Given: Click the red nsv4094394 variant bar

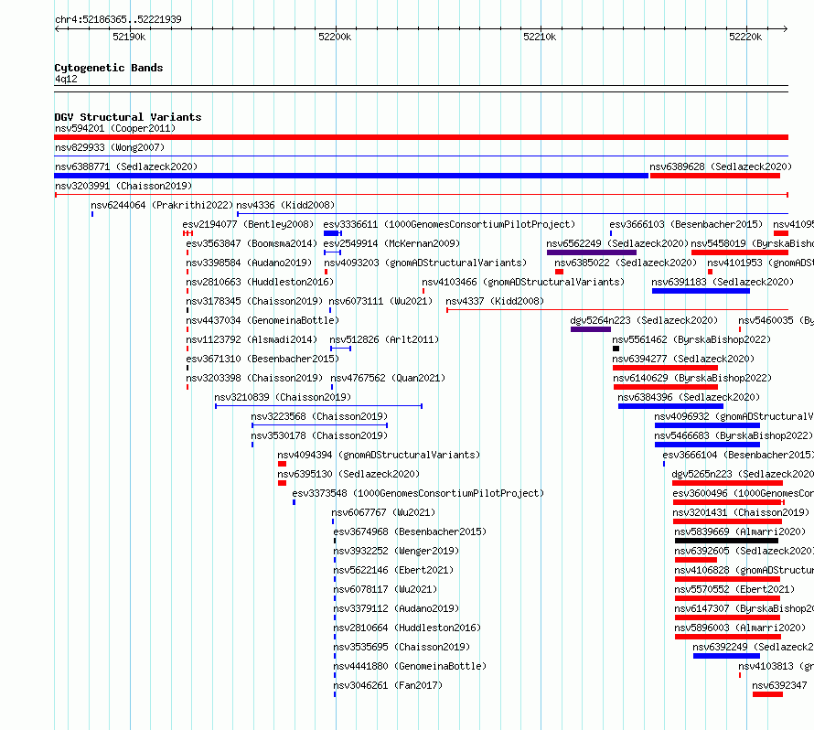Looking at the screenshot, I should tap(282, 464).
